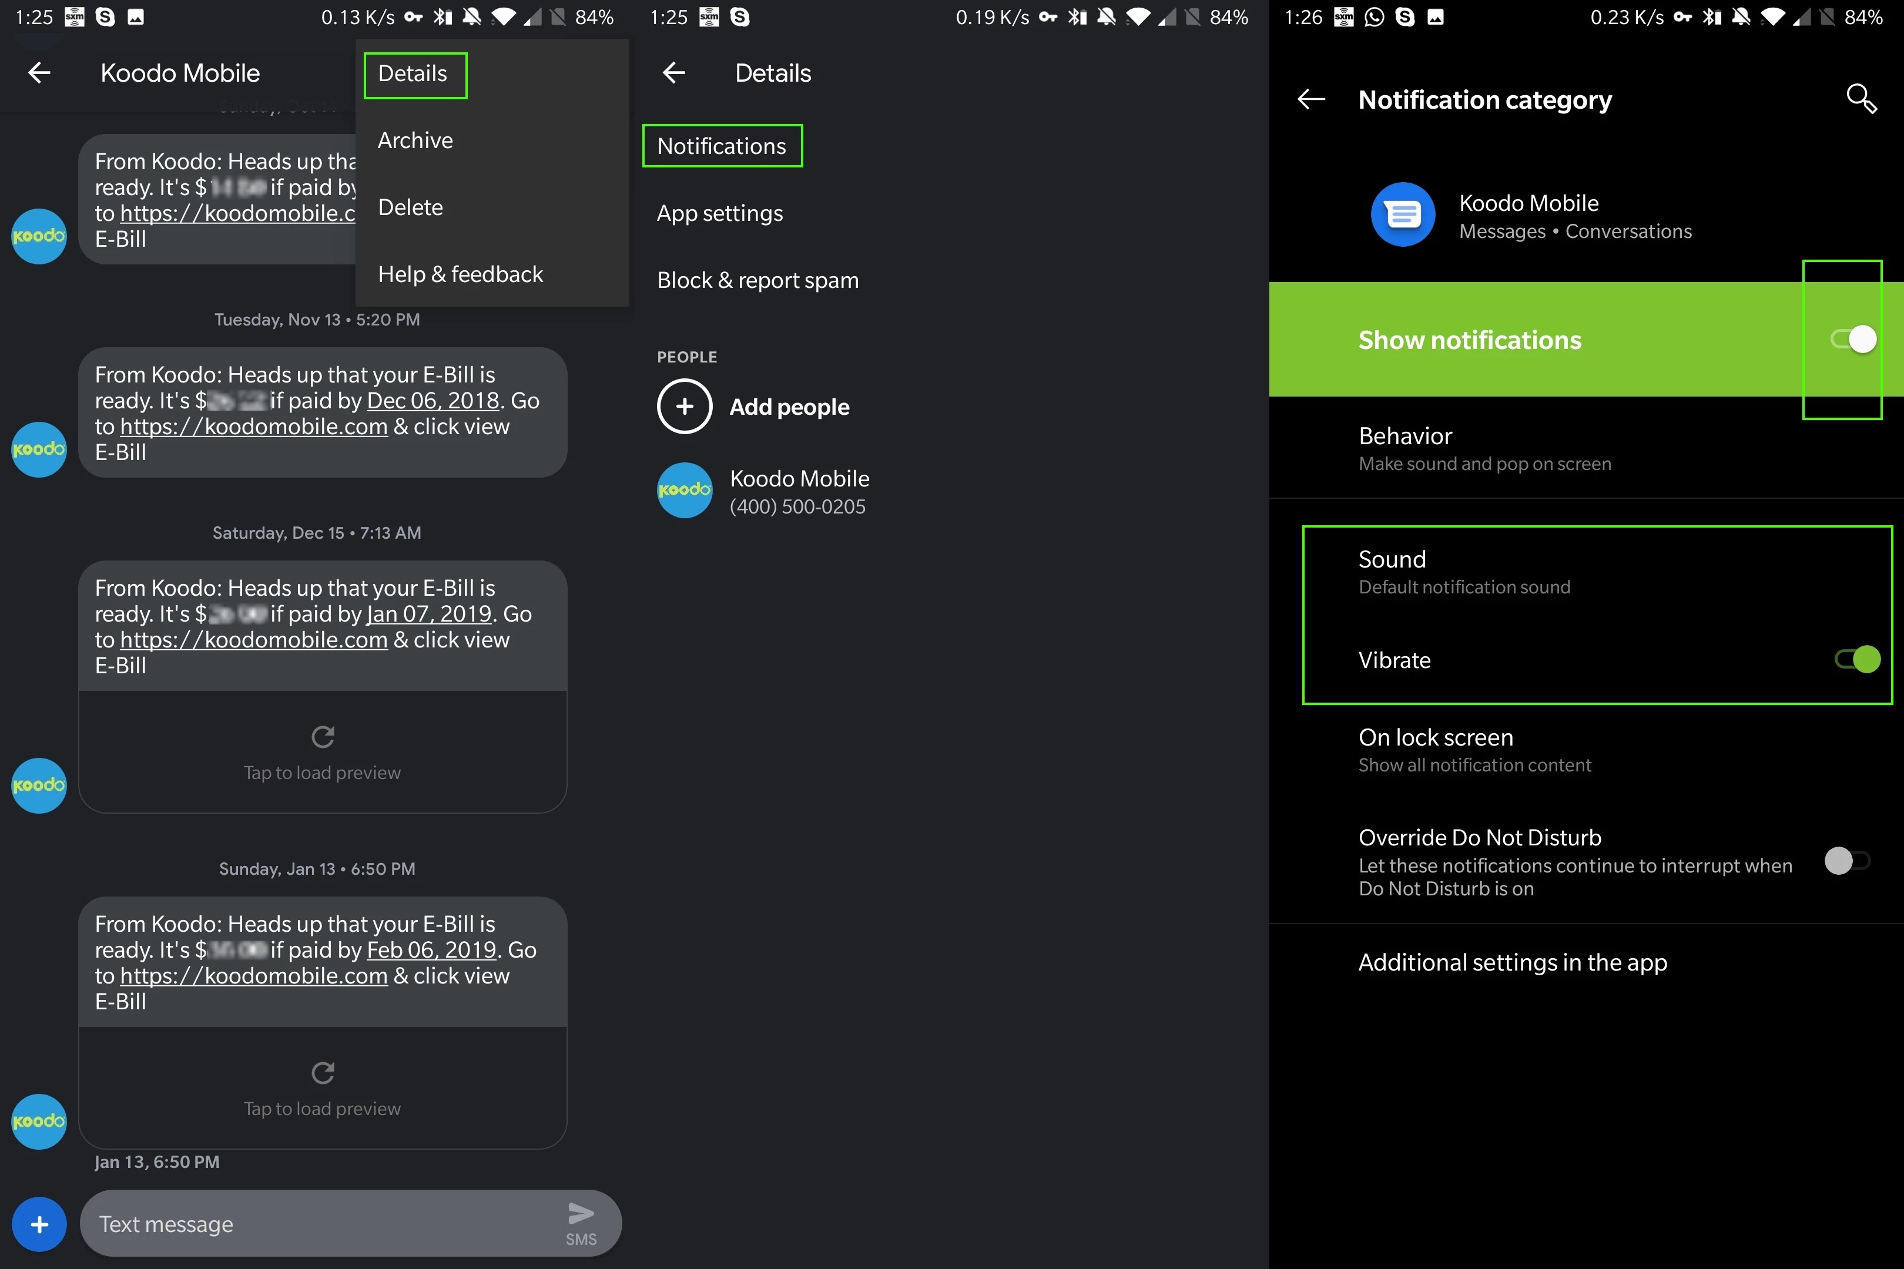Viewport: 1904px width, 1269px height.
Task: Tap the blue plus attachment button
Action: (x=39, y=1224)
